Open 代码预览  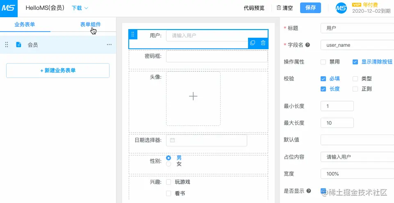pos(254,8)
